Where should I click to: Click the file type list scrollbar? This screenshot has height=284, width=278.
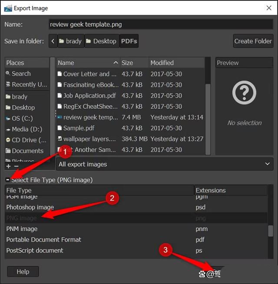pyautogui.click(x=271, y=230)
